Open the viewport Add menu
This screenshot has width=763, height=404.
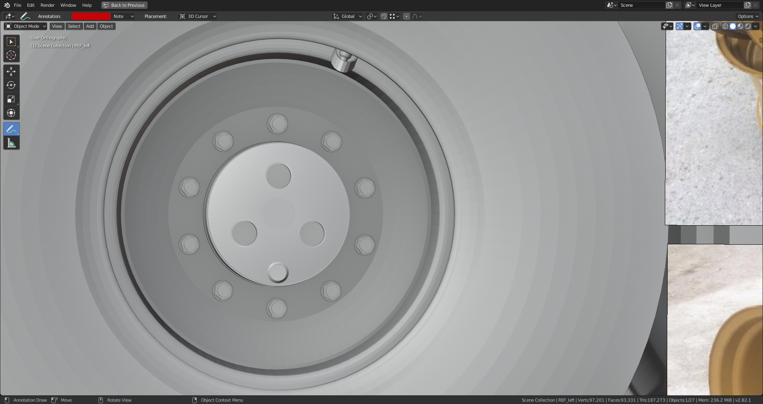tap(90, 26)
